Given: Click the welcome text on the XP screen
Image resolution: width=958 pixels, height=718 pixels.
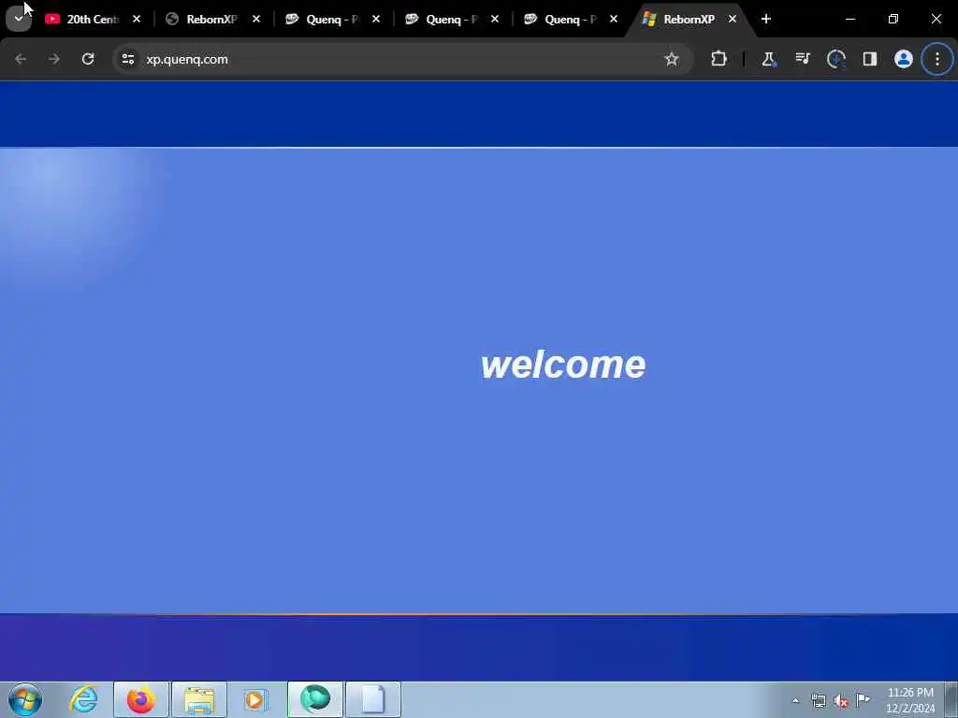Looking at the screenshot, I should pos(562,365).
